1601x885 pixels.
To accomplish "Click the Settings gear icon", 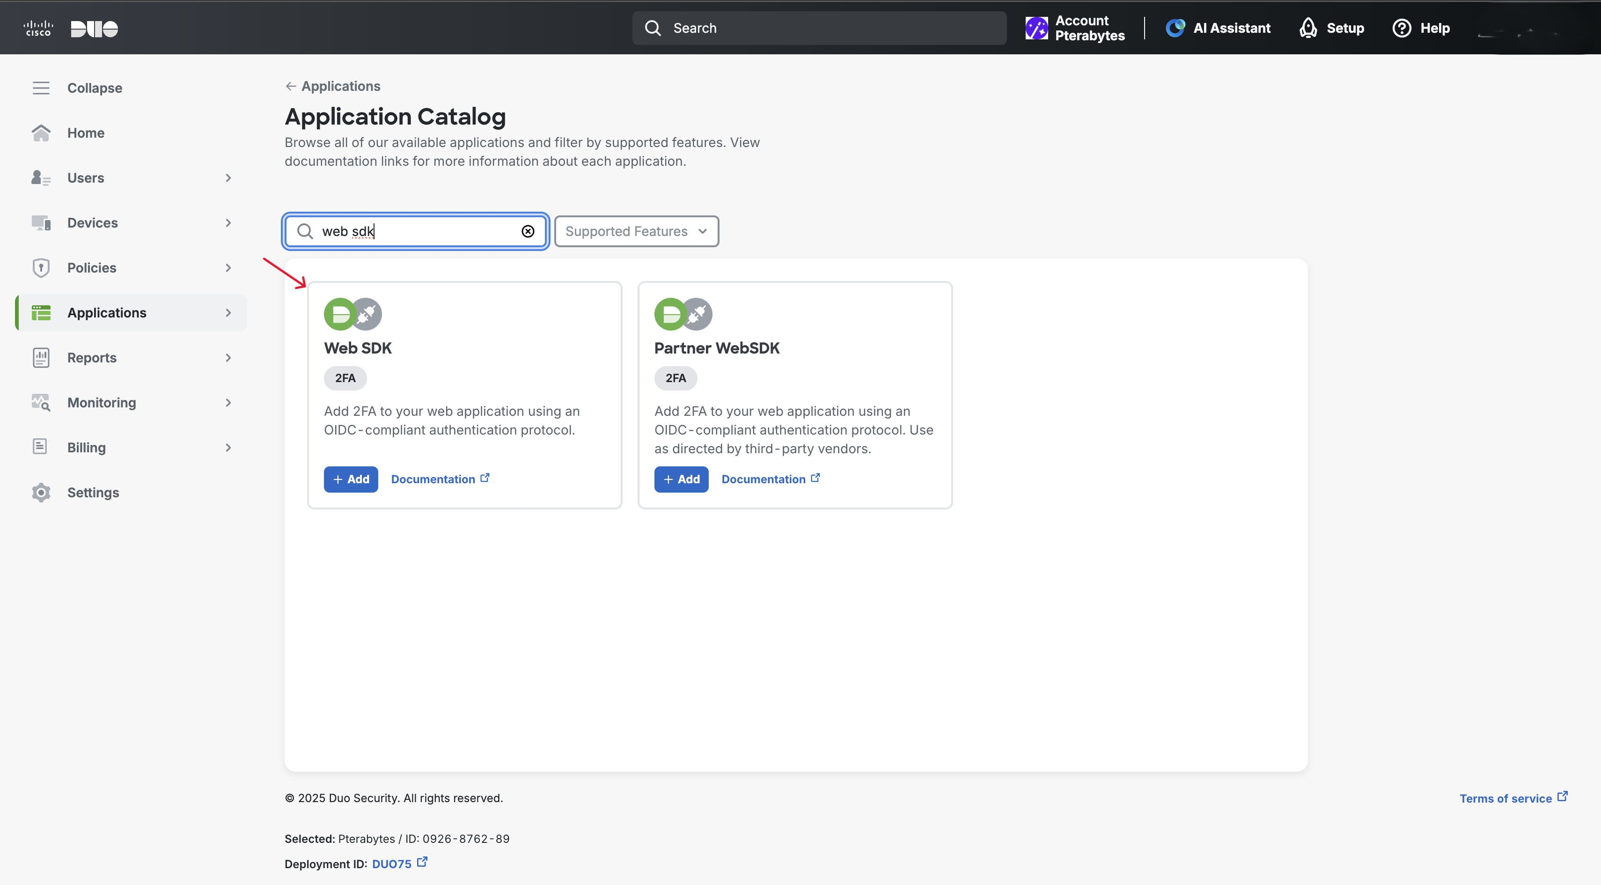I will (41, 492).
